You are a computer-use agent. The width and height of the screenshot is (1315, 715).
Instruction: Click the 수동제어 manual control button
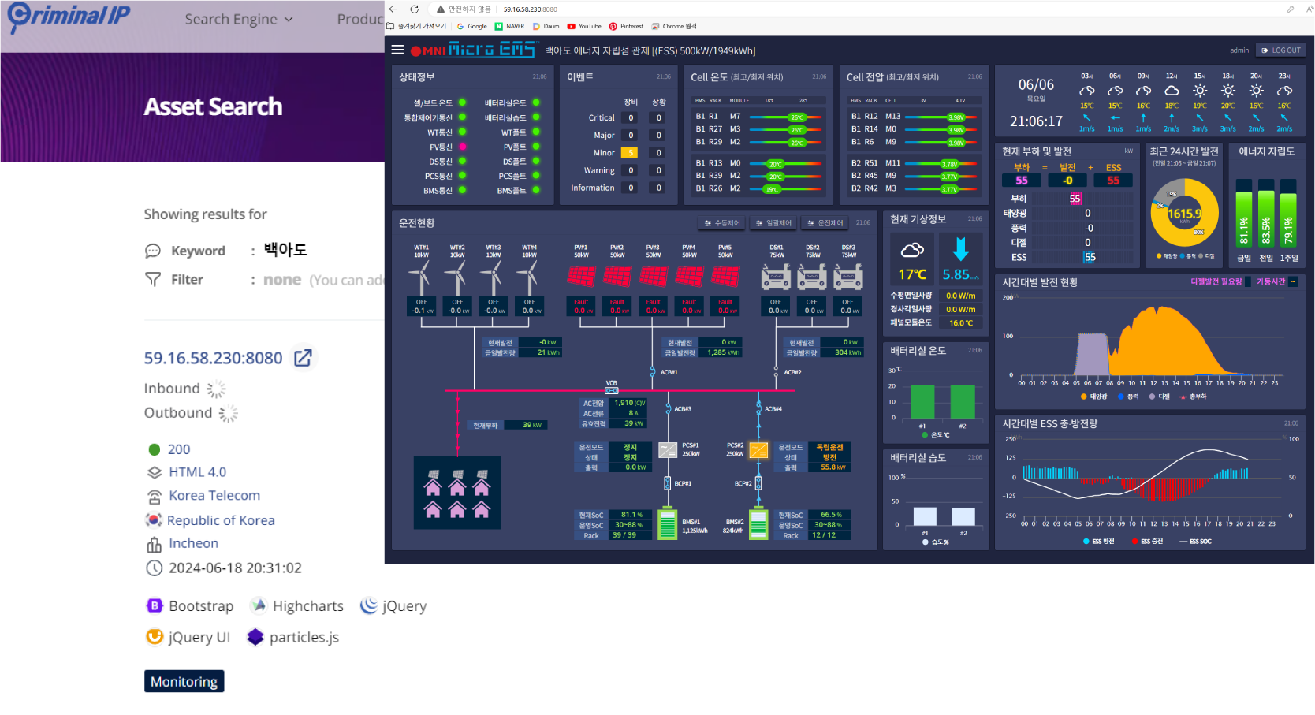[x=722, y=223]
